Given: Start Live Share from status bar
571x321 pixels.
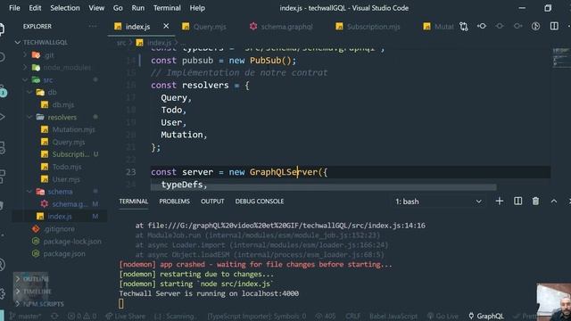Looking at the screenshot, I should click(125, 317).
